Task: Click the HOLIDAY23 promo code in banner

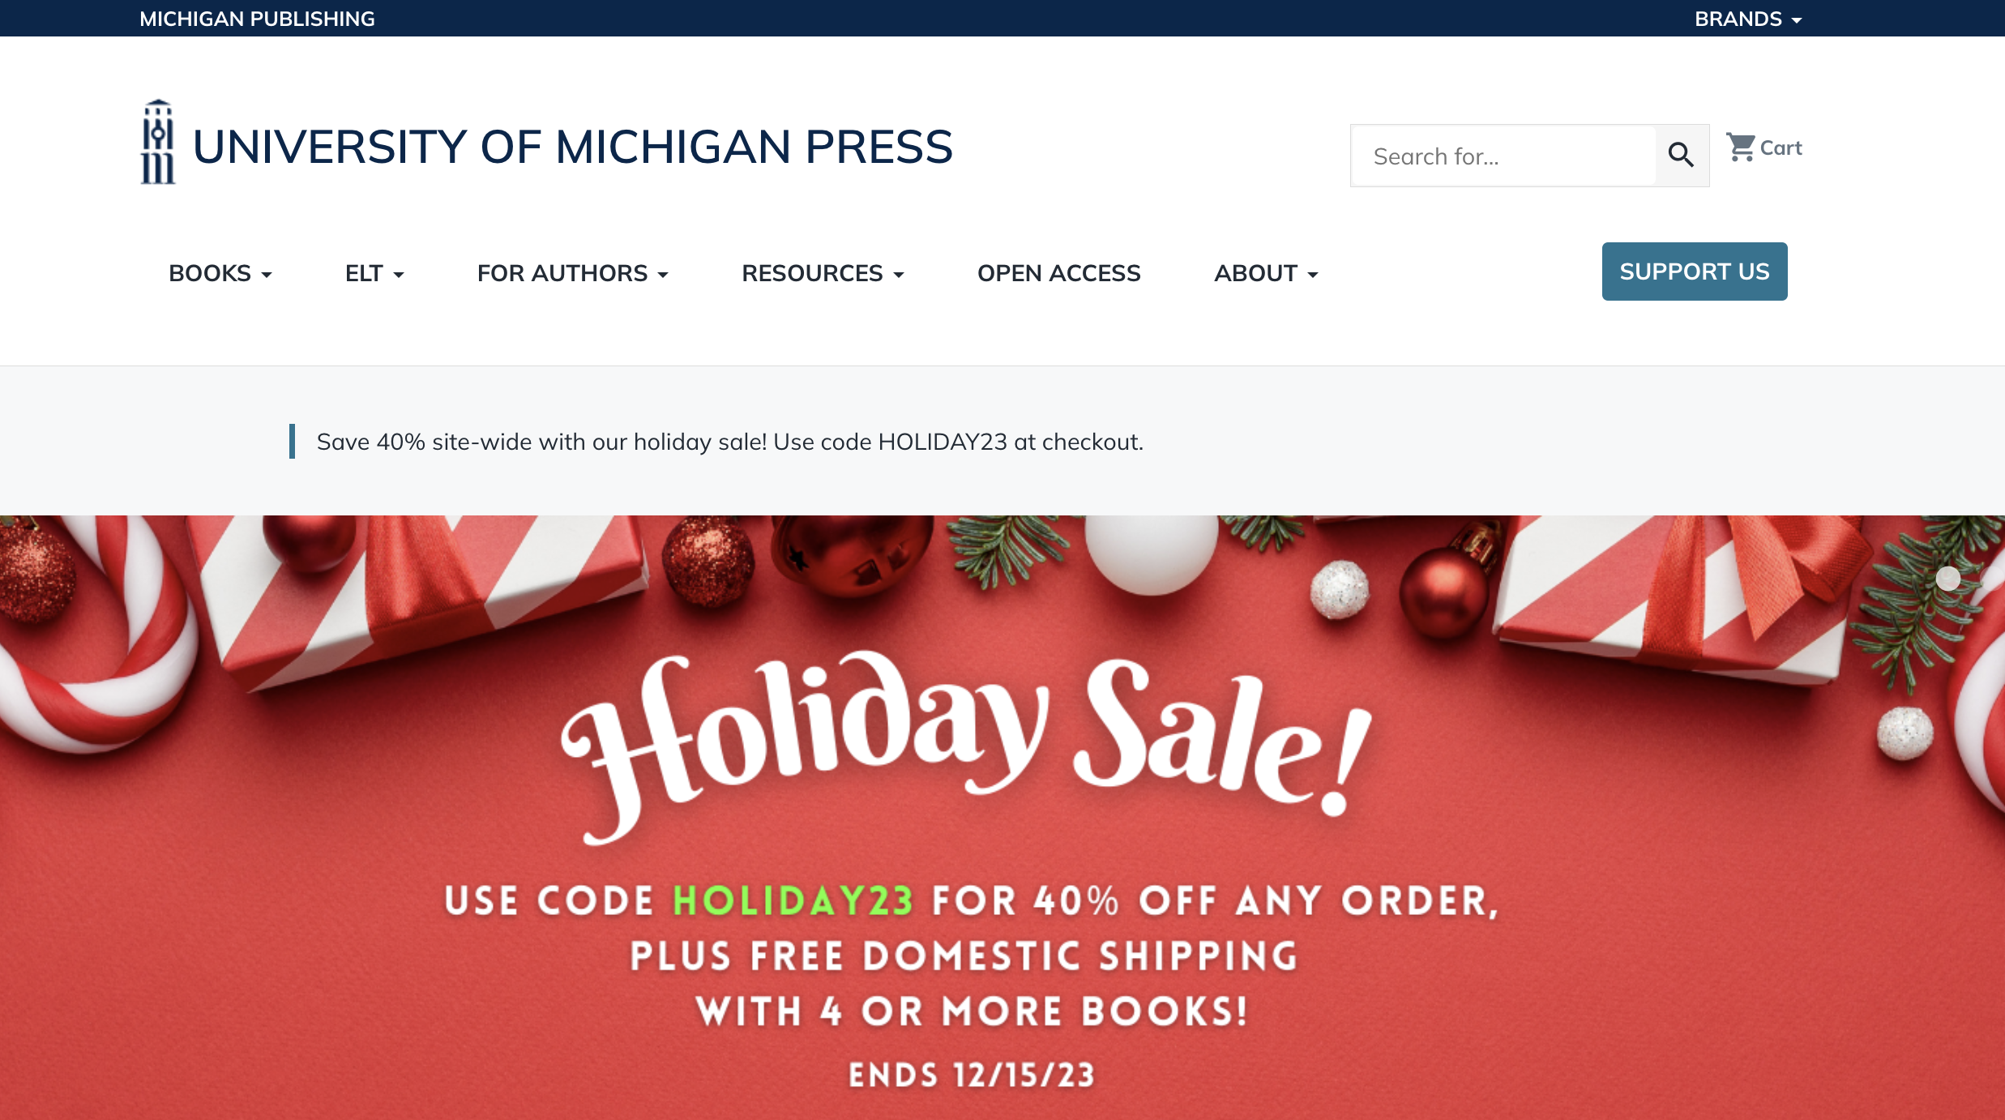Action: pos(793,900)
